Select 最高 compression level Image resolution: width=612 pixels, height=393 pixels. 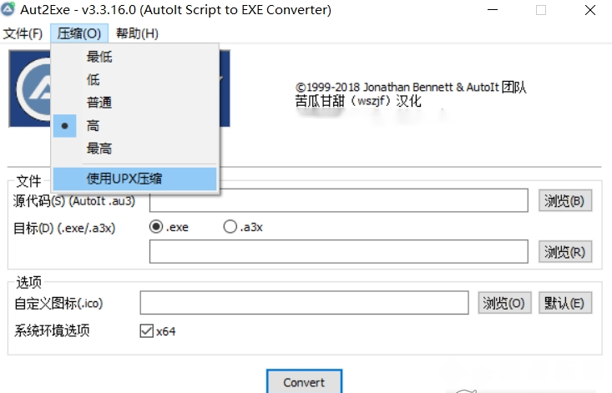[135, 149]
